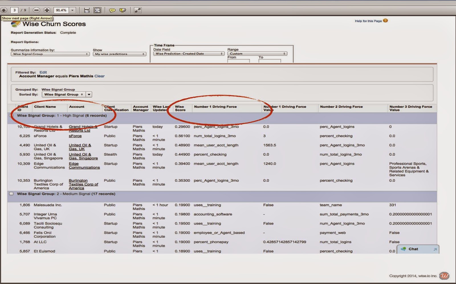Click the Malesuada Inc. client name

48,205
